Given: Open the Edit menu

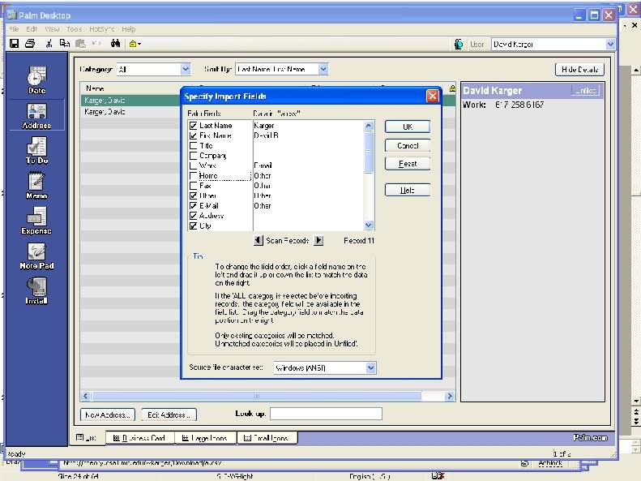Looking at the screenshot, I should click(32, 29).
